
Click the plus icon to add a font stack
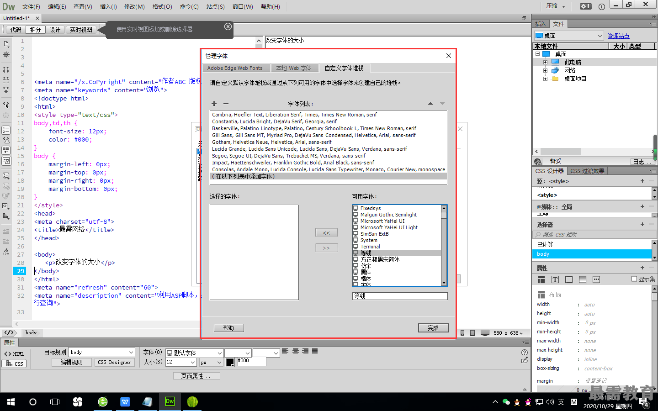(214, 104)
